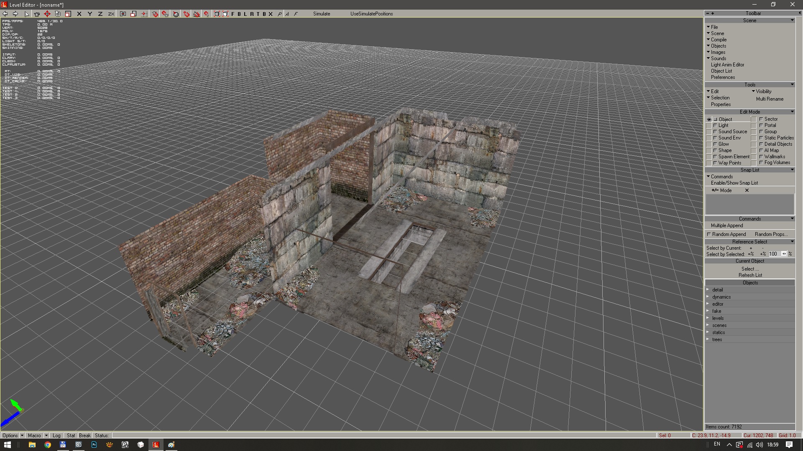Toggle angle snap magnet icon
Screen dimensions: 803x451
click(207, 14)
